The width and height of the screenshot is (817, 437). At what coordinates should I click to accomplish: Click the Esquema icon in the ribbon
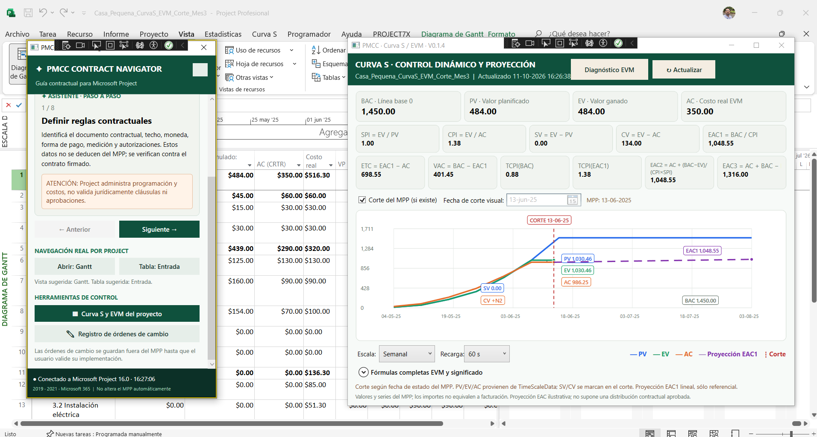click(316, 64)
